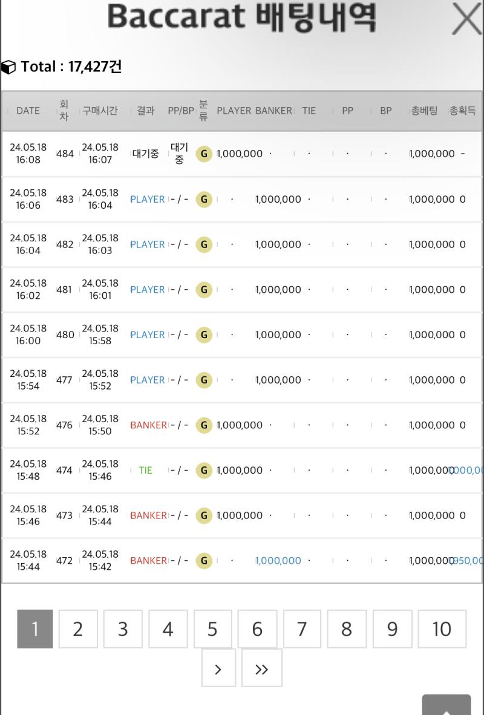Screen dimensions: 484x715
Task: Click the 회차 column header
Action: click(64, 111)
